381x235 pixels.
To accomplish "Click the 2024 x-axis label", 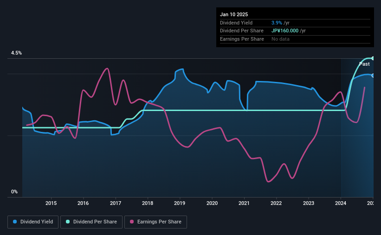I will click(341, 203).
